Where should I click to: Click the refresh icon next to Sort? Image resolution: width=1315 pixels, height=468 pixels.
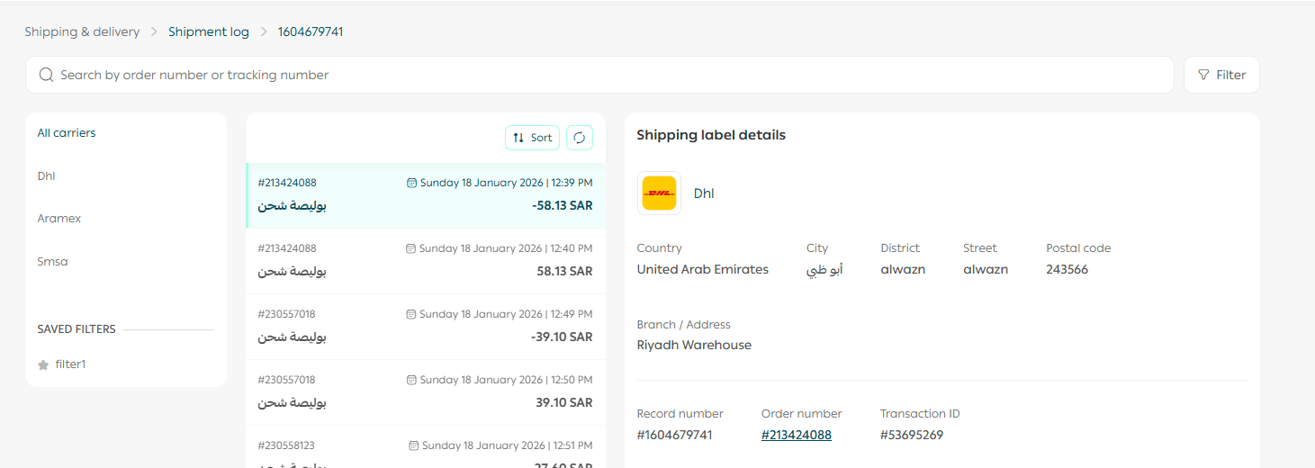(x=580, y=138)
